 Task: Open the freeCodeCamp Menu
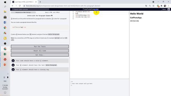click(x=164, y=9)
